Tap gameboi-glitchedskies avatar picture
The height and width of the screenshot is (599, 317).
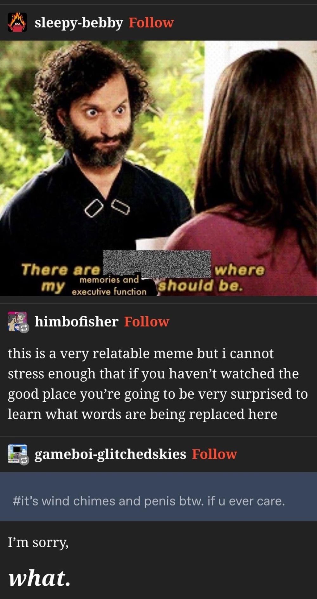tap(17, 454)
